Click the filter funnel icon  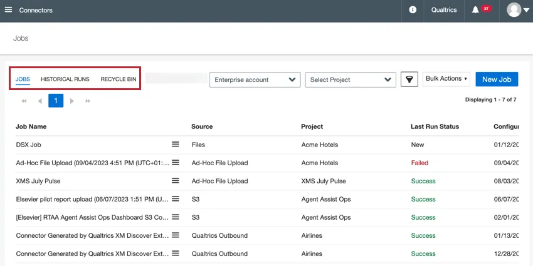coord(409,79)
